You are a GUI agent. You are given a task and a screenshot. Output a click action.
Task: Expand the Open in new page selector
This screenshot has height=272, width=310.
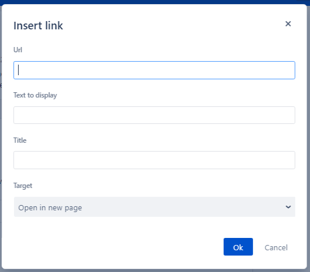coord(154,207)
